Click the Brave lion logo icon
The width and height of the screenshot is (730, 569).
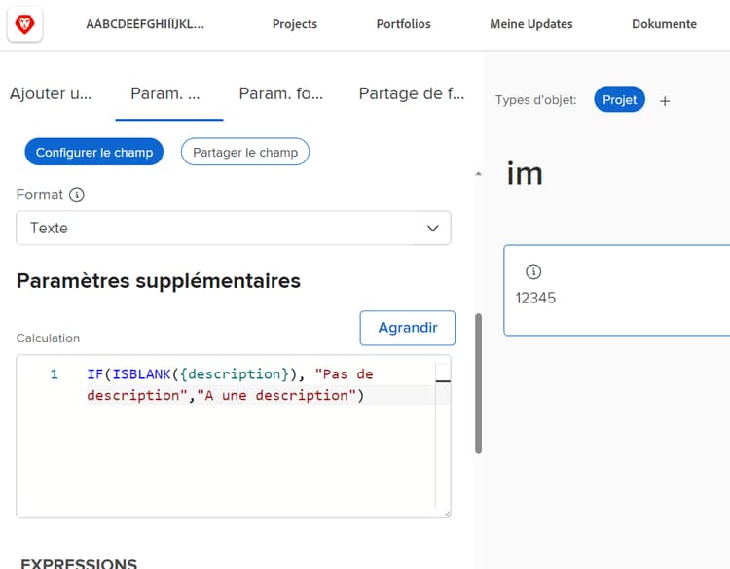(x=24, y=24)
